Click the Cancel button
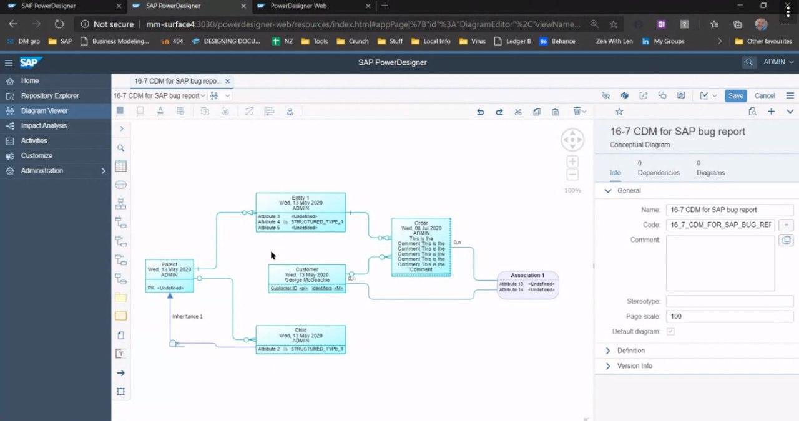This screenshot has height=421, width=799. click(x=765, y=95)
